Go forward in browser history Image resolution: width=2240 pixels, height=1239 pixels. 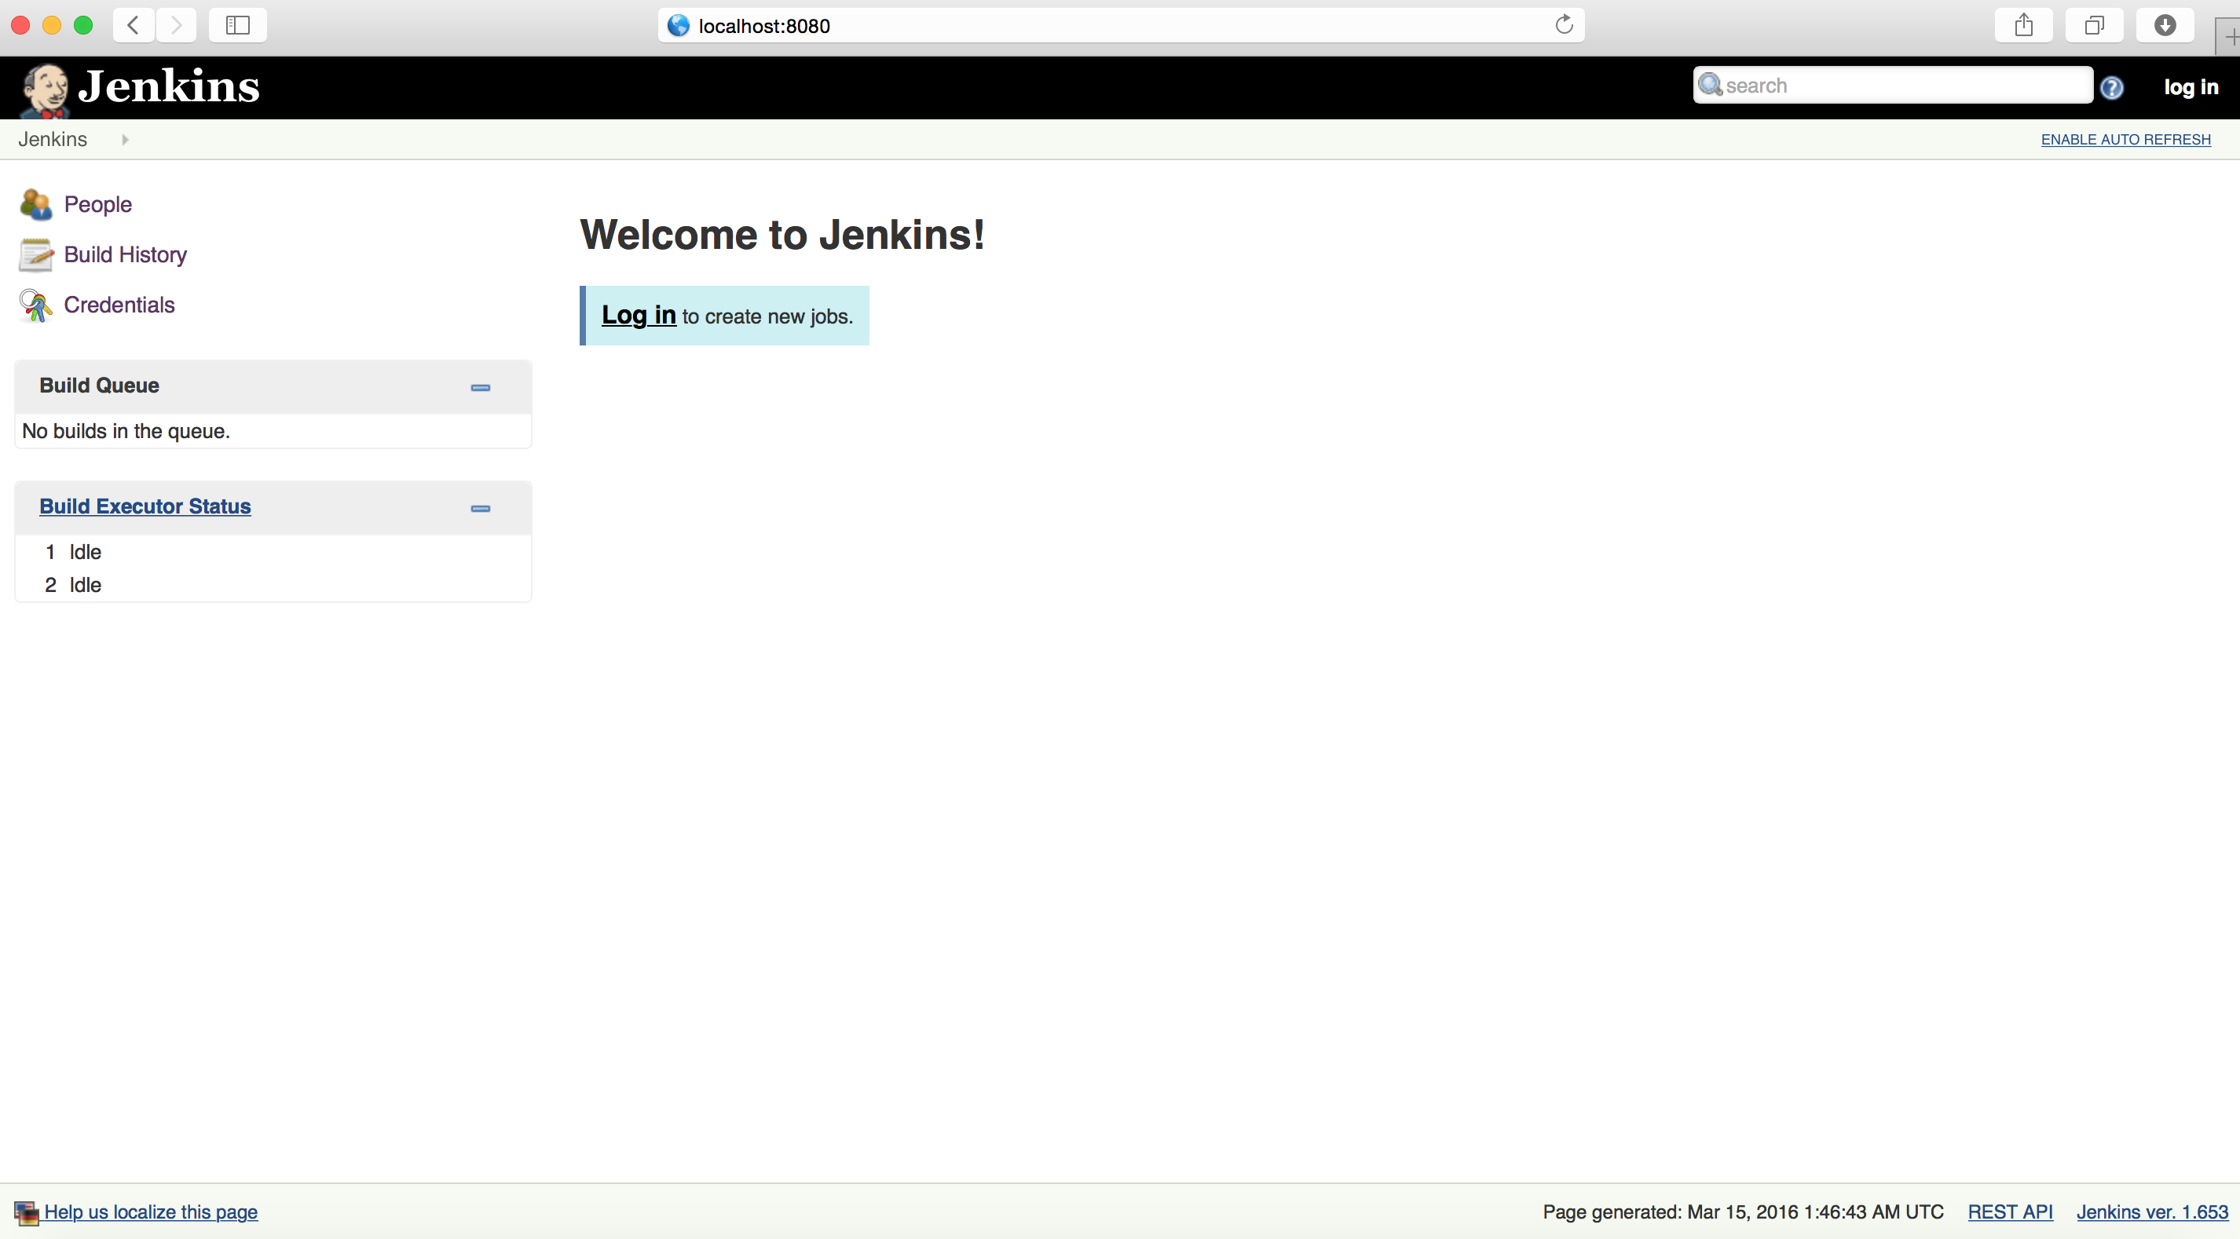pyautogui.click(x=177, y=25)
